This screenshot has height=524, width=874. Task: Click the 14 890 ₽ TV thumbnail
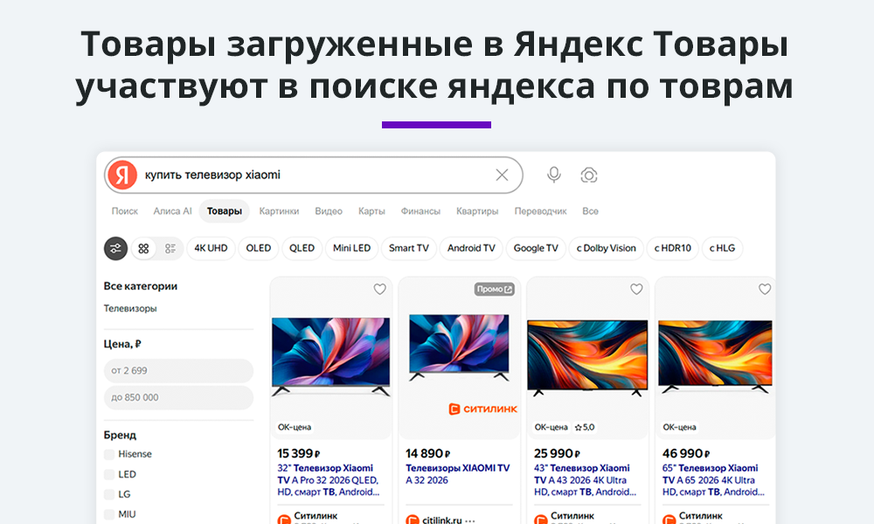coord(459,348)
